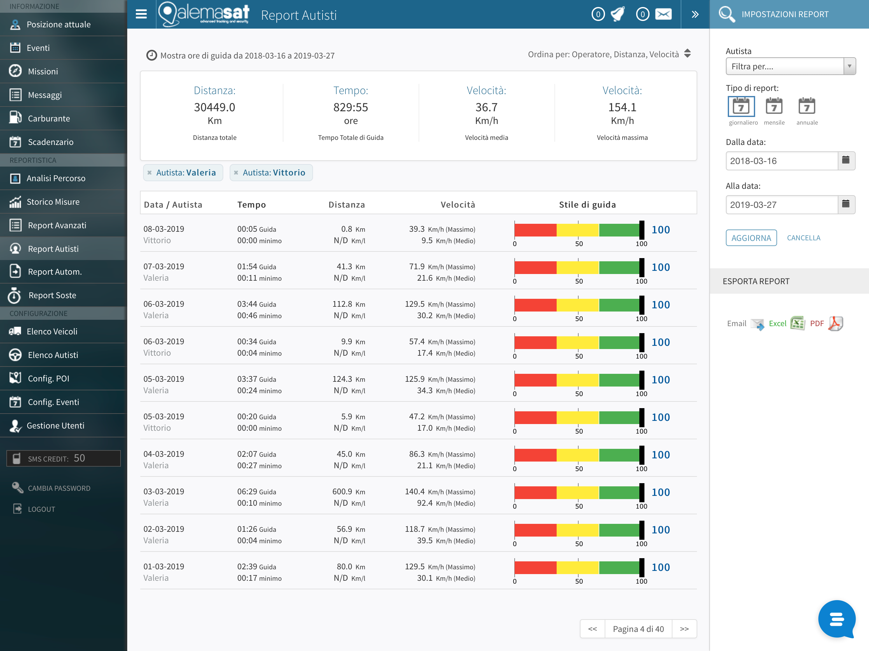The height and width of the screenshot is (651, 869).
Task: Open alarm notifications bell icon
Action: (618, 15)
